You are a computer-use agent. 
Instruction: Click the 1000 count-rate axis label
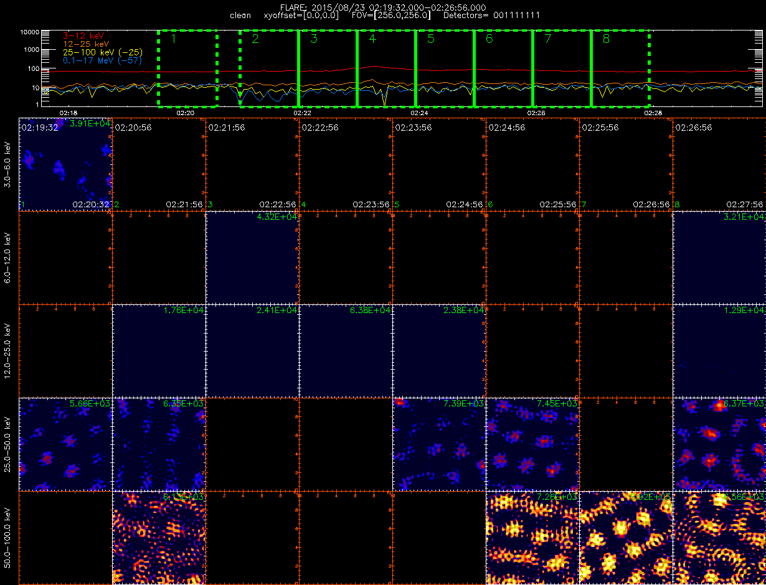(x=31, y=50)
